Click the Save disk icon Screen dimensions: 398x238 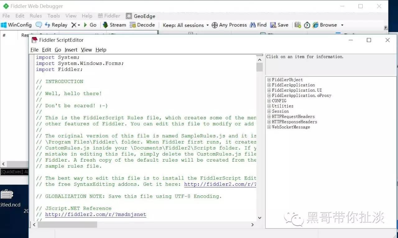pos(273,25)
